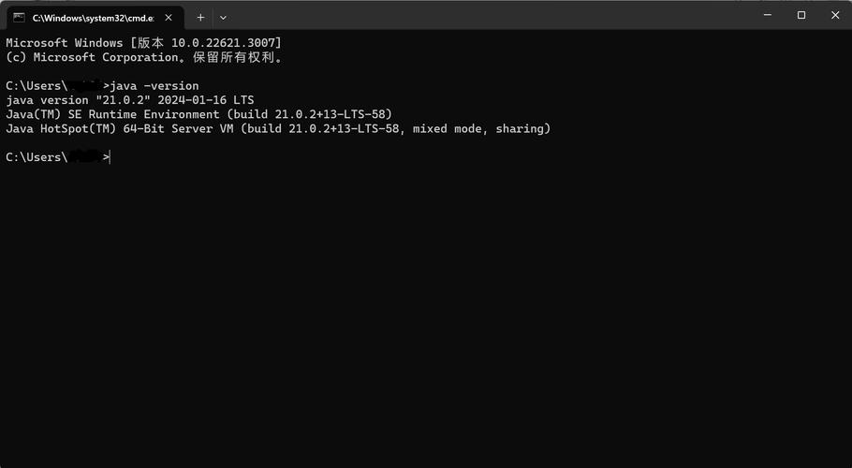Click the "java -version" command text

pos(154,86)
